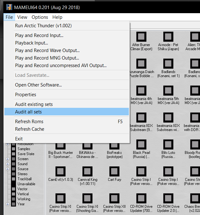
Task: Select beatmania IIDX Substream (9... icon
Action: coord(141,118)
